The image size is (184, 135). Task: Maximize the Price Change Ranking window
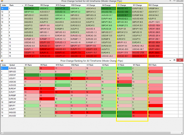click(174, 60)
